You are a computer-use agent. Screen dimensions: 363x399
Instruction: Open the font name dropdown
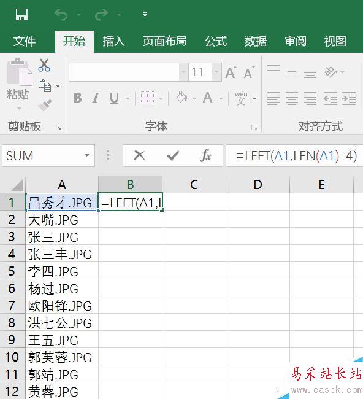183,72
